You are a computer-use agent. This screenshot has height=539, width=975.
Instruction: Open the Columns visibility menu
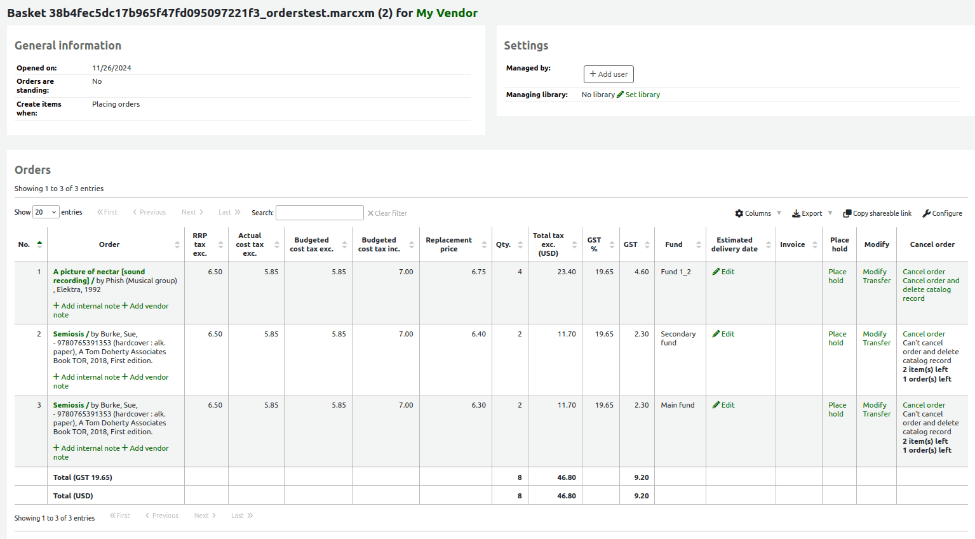pos(758,213)
